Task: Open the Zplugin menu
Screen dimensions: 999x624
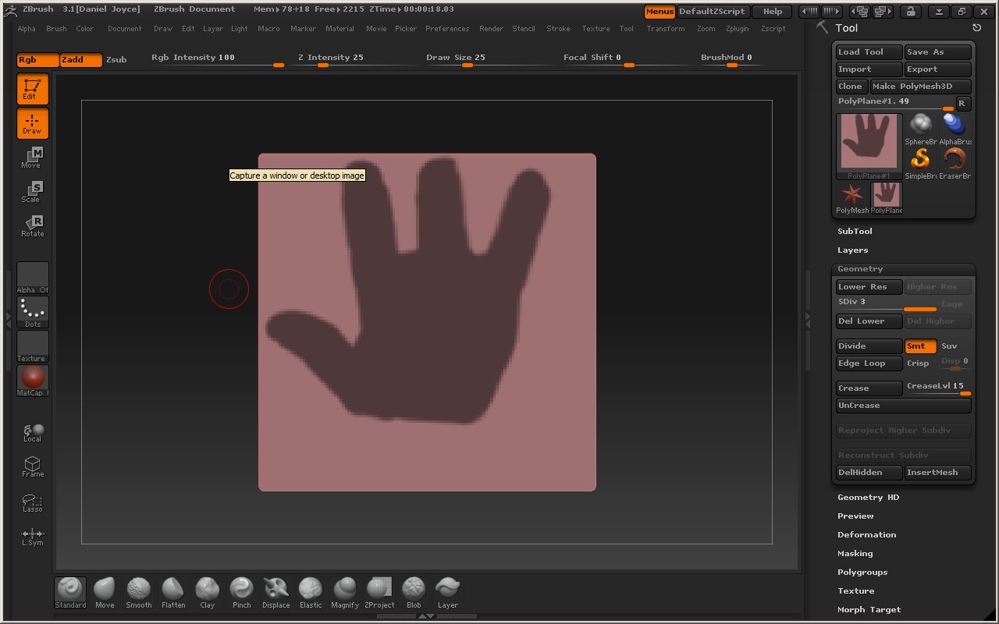Action: [738, 29]
